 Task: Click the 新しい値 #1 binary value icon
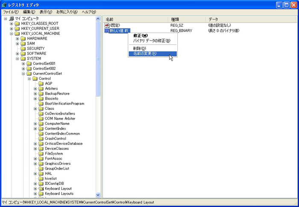[x=107, y=31]
